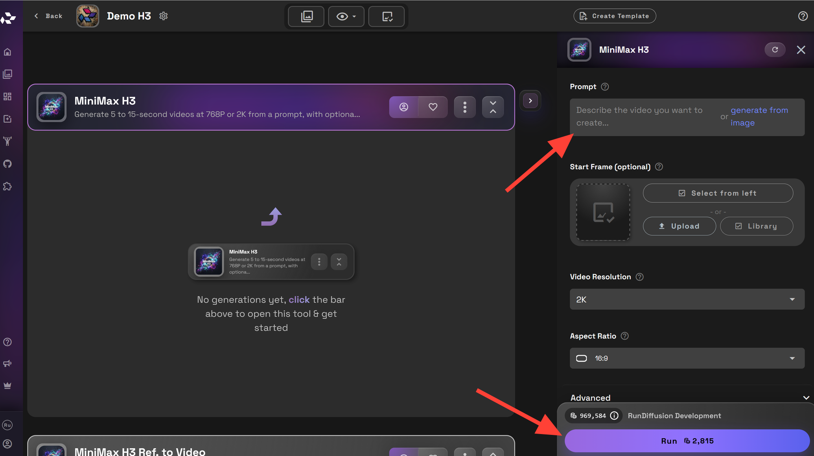The height and width of the screenshot is (456, 814).
Task: Click the Demo H3 project avatar thumbnail
Action: click(x=88, y=16)
